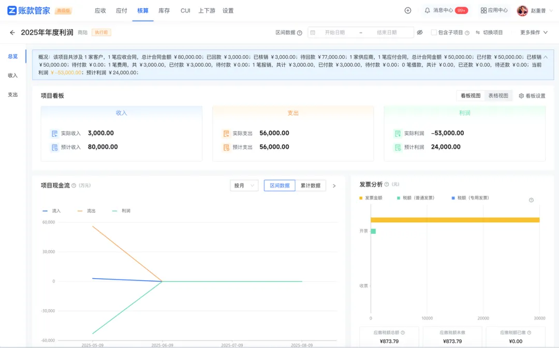Open the 看板设置 gear settings icon
Screen dimensions: 559x348
[522, 95]
